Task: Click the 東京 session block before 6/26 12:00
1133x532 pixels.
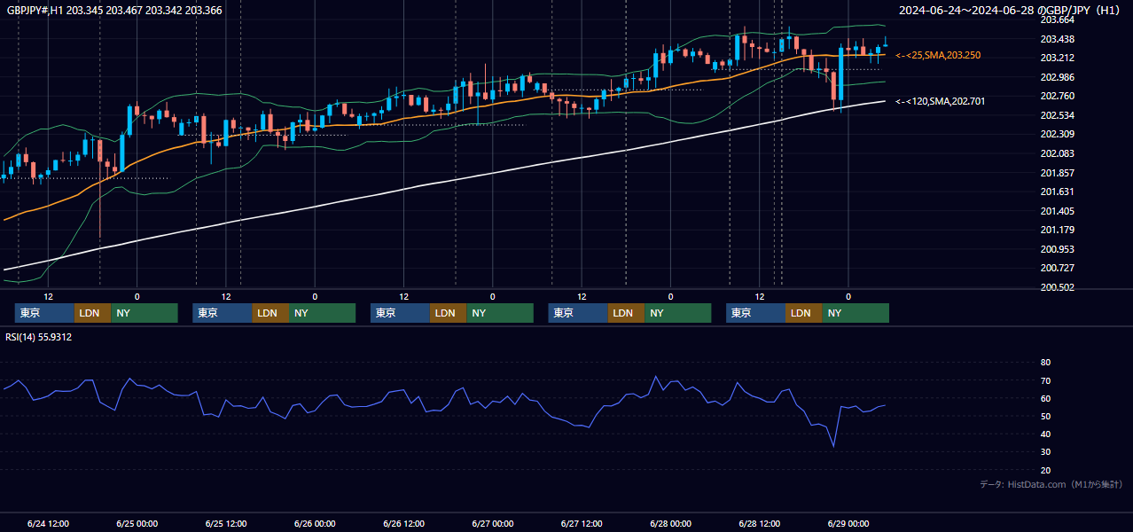Action: (x=401, y=313)
